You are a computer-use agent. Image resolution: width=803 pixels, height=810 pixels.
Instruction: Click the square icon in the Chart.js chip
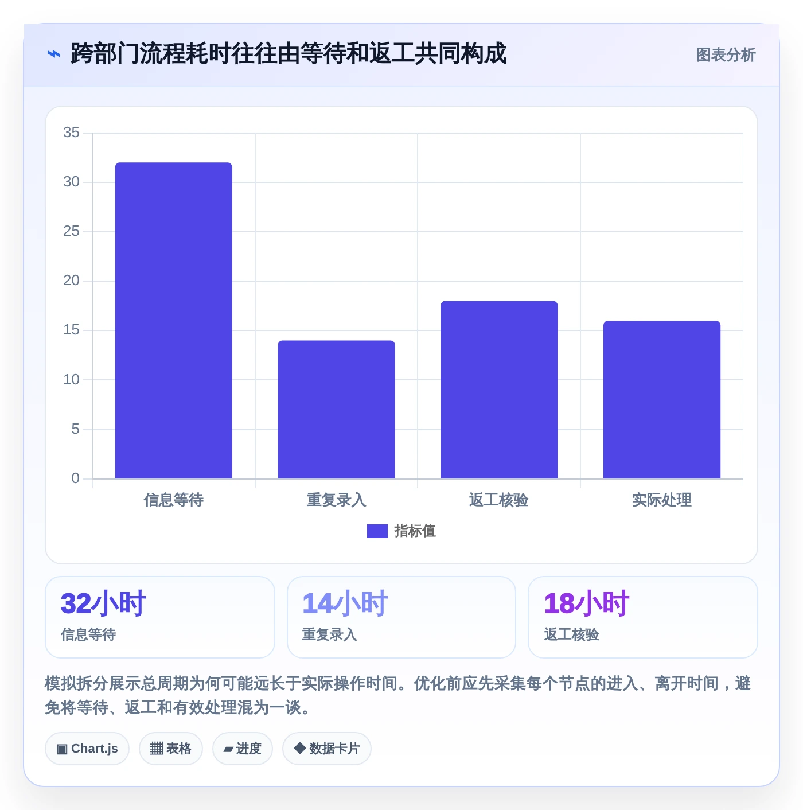[62, 749]
